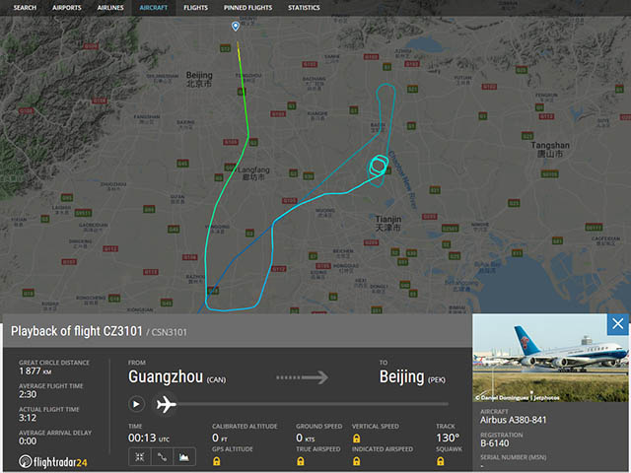The height and width of the screenshot is (473, 631).
Task: Switch to the Airports tab
Action: (x=67, y=7)
